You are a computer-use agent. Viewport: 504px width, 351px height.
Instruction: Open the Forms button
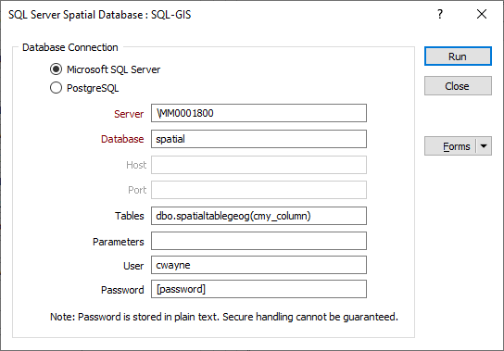click(450, 146)
